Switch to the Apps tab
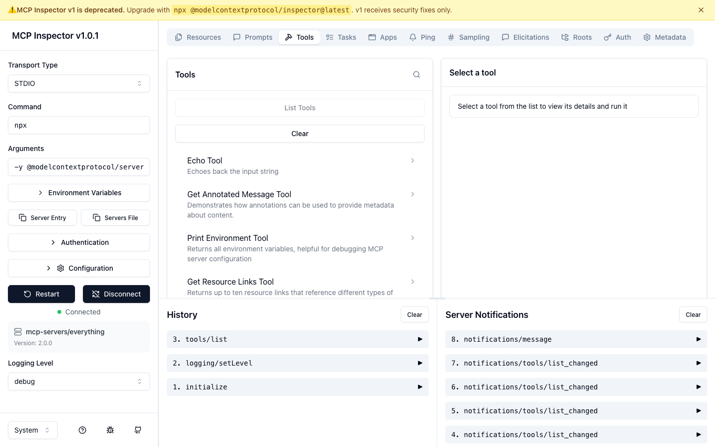 click(383, 37)
